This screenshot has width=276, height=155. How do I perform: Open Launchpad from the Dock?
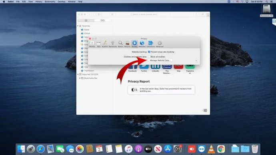tap(31, 149)
